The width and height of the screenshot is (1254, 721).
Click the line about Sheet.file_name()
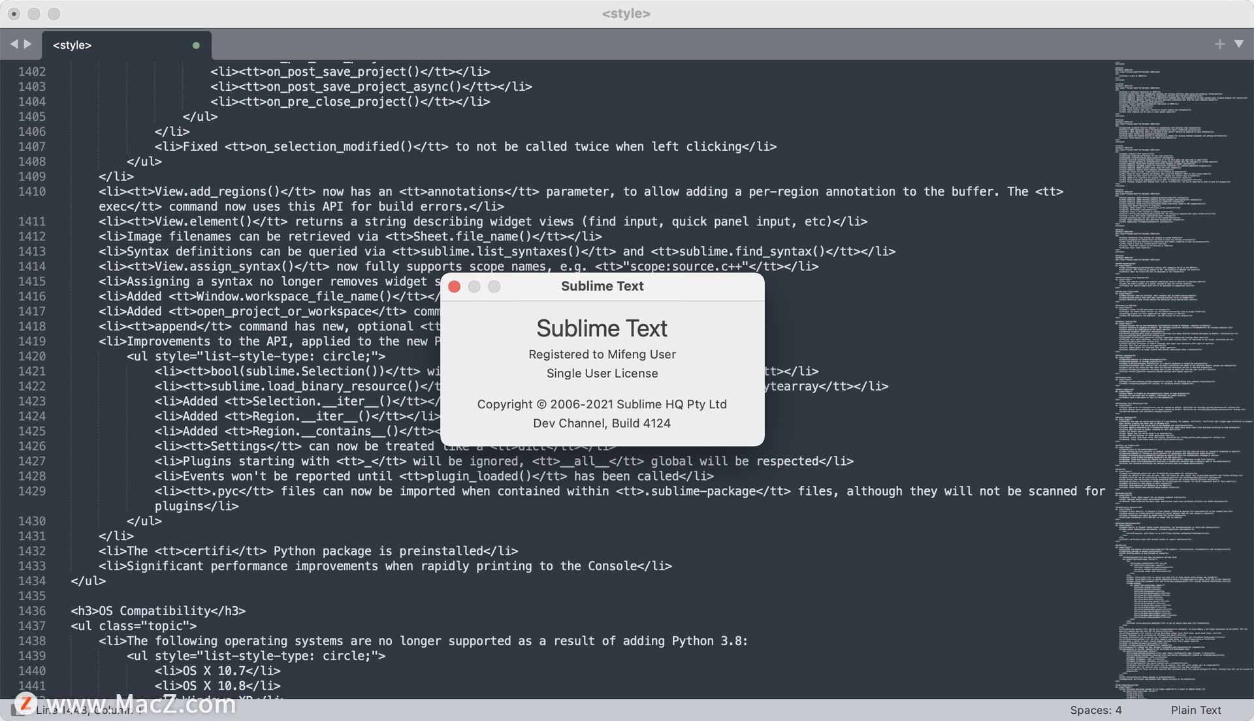pyautogui.click(x=350, y=236)
